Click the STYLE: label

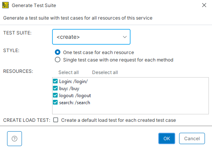coord(11,51)
